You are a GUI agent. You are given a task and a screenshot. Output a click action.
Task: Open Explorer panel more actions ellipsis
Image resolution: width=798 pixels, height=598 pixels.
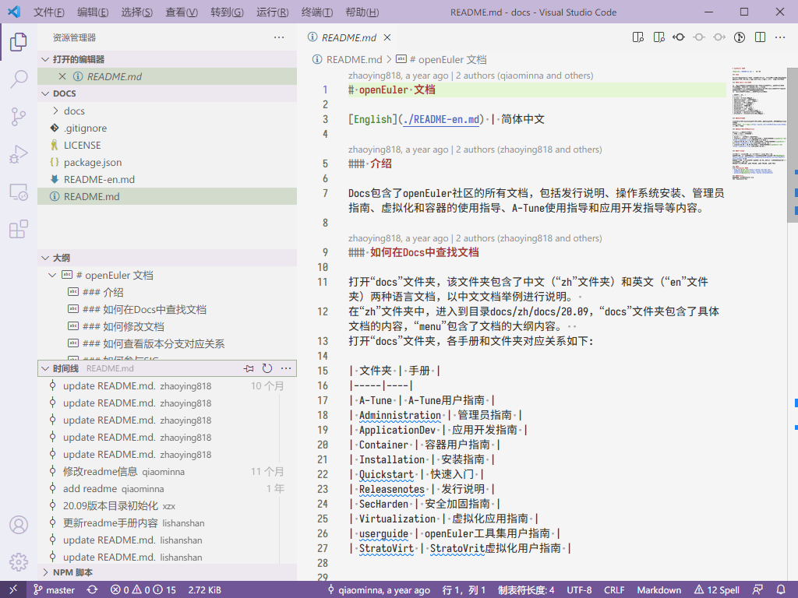279,37
